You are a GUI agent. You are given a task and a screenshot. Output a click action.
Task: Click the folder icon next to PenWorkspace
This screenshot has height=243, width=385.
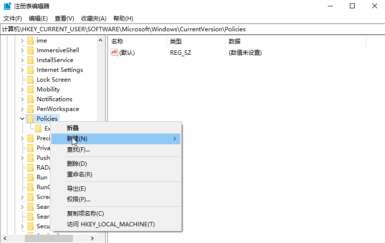tap(30, 109)
